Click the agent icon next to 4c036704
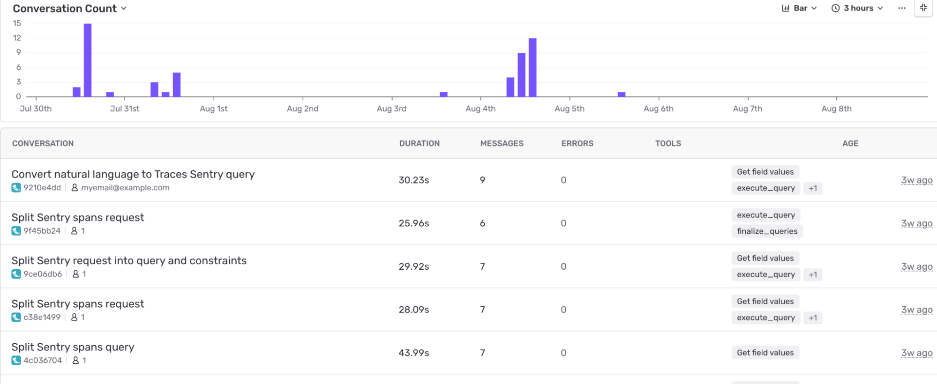This screenshot has height=384, width=937. pyautogui.click(x=16, y=360)
